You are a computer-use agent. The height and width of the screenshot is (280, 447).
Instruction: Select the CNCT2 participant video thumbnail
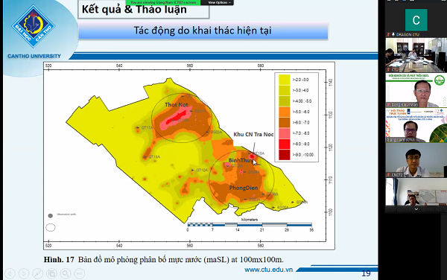416,160
